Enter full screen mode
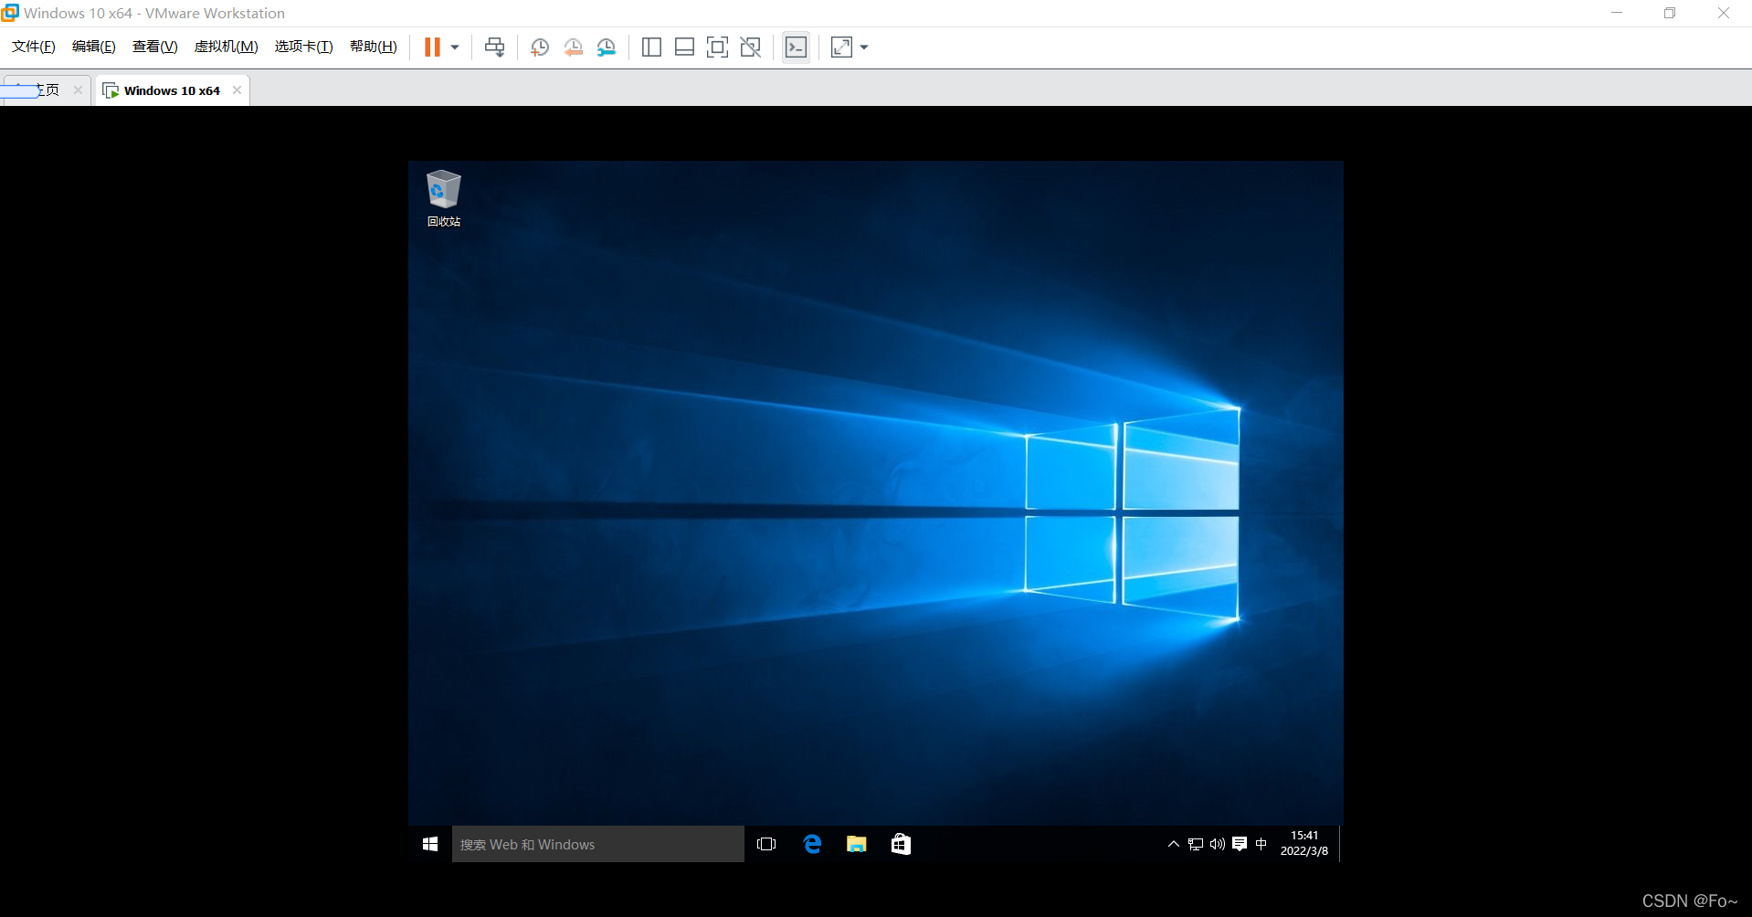 coord(717,47)
